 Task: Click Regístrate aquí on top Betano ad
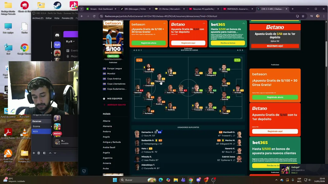point(188,43)
